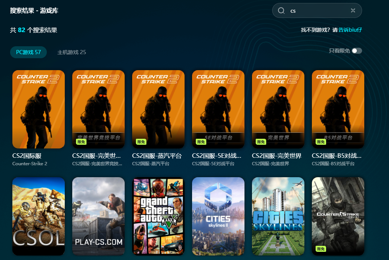Open the CS2国际服 game cover
Viewport: 389px width, 260px height.
[39, 109]
